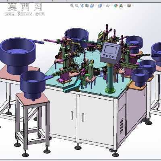
Task: Expand the View Settings dropdown arrow
Action: [x=133, y=6]
